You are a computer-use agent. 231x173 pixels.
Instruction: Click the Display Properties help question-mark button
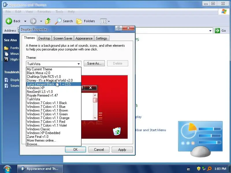pos(119,28)
